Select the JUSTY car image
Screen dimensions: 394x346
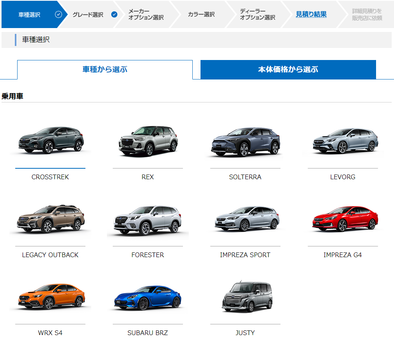247,296
